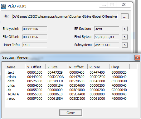This screenshot has height=119, width=141.
Task: Click V. Size value 00447329
Action: (x=55, y=72)
